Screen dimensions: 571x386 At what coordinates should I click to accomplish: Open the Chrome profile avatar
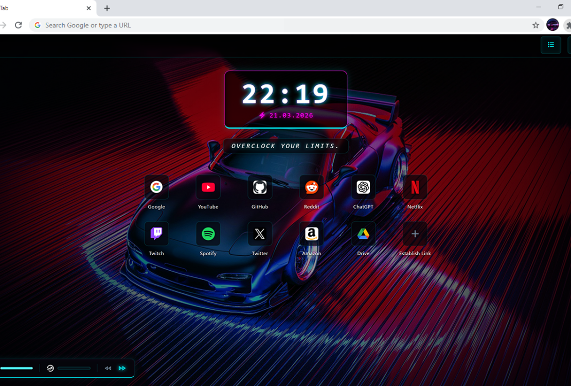[552, 25]
